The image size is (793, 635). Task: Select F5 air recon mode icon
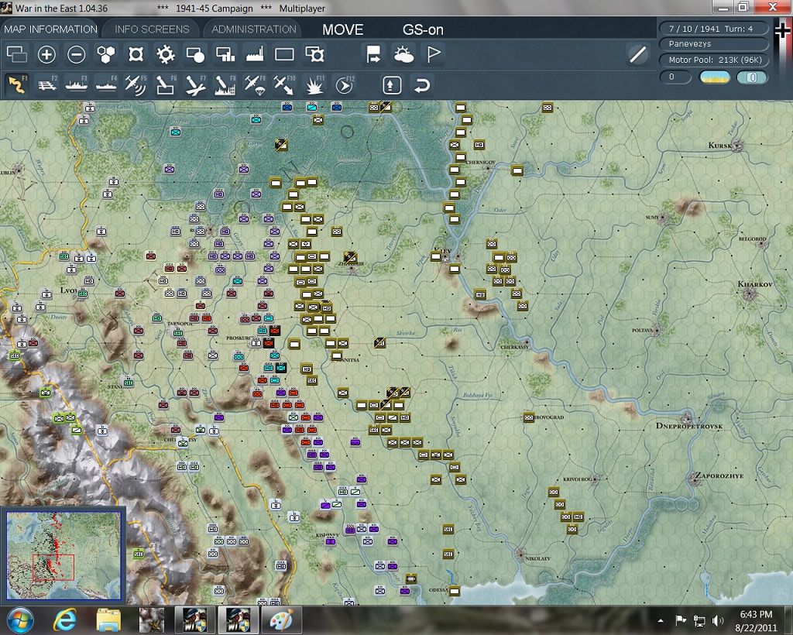(x=136, y=84)
